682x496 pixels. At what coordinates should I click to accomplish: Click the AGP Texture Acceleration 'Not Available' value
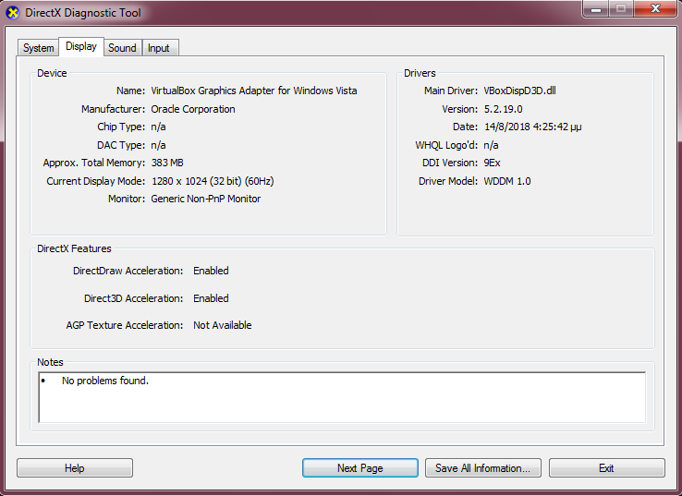pyautogui.click(x=223, y=326)
